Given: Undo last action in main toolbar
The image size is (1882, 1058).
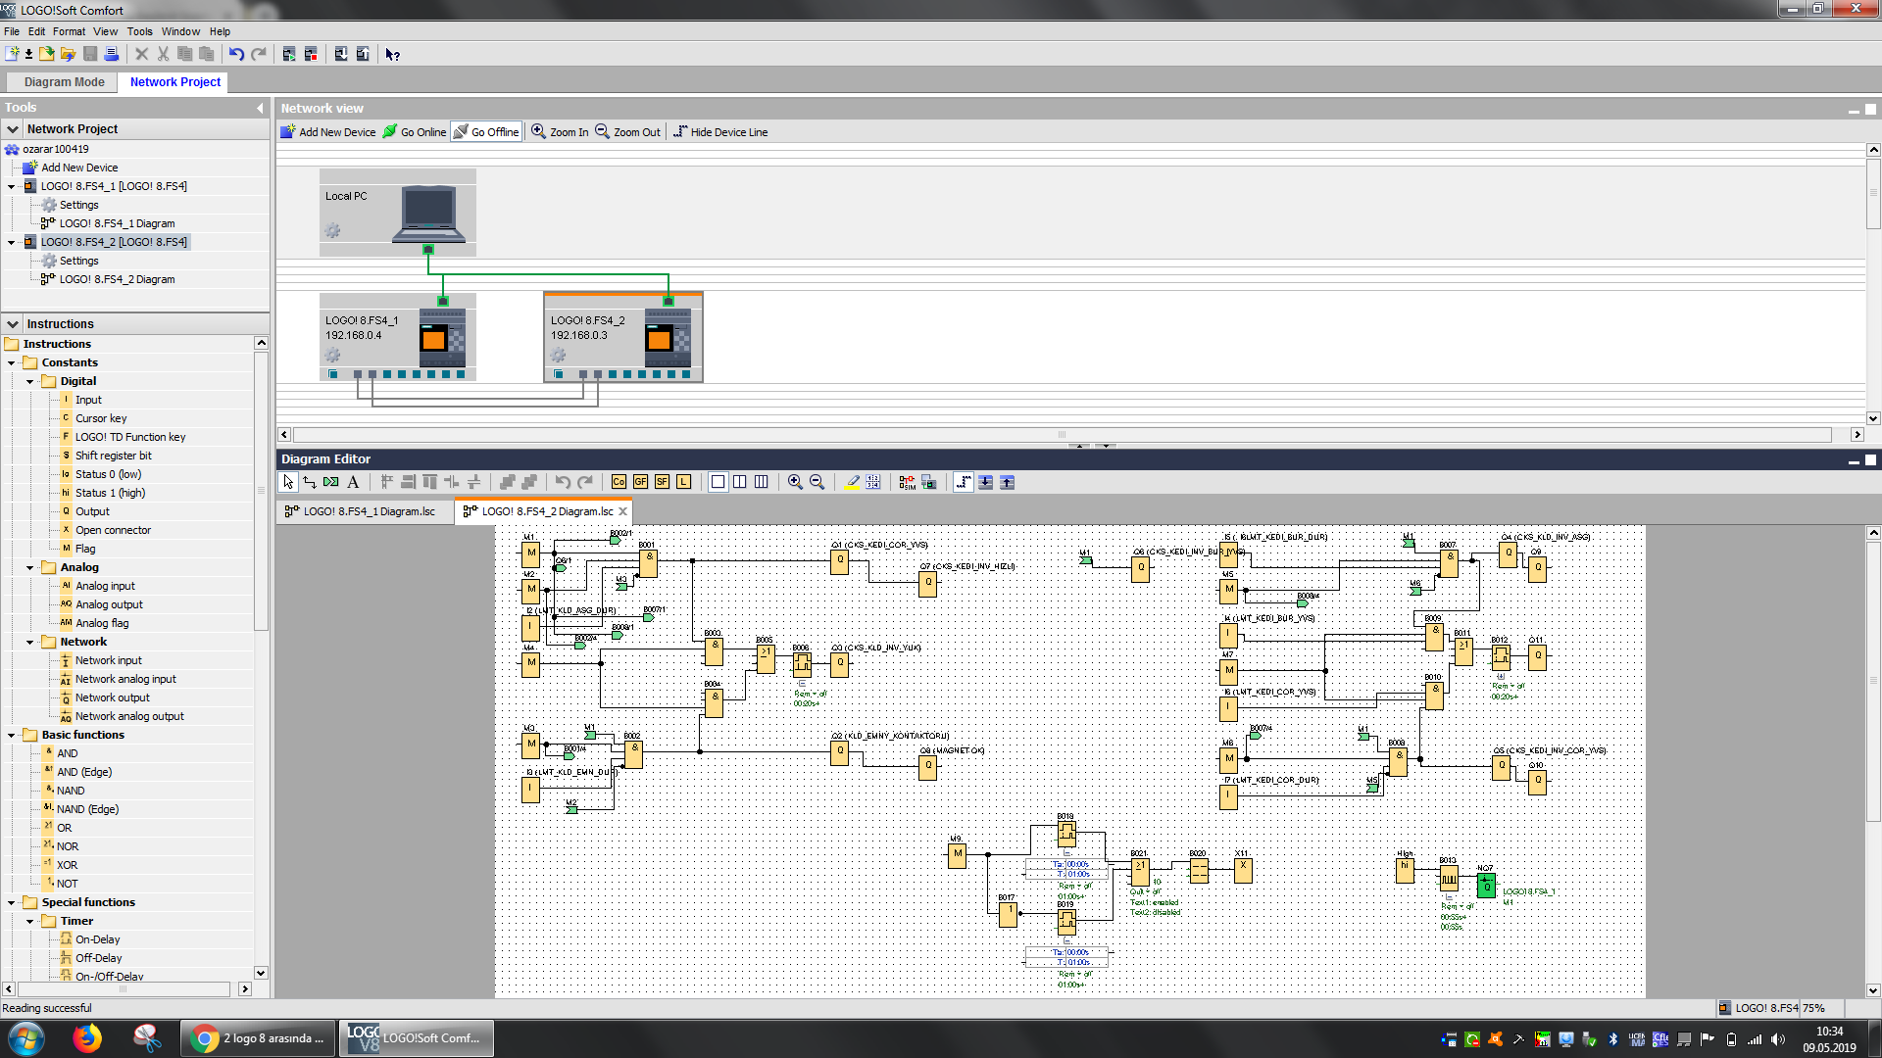Looking at the screenshot, I should (236, 54).
